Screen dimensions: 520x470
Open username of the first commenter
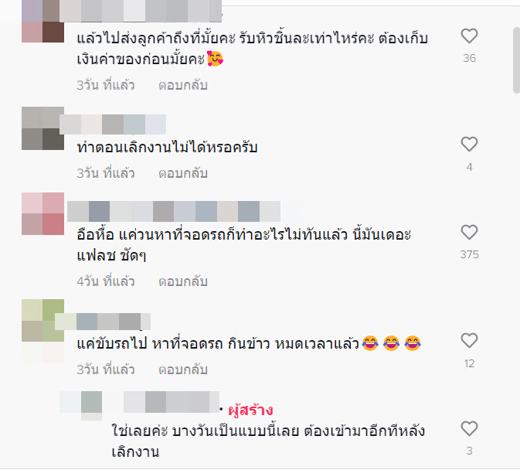click(141, 12)
